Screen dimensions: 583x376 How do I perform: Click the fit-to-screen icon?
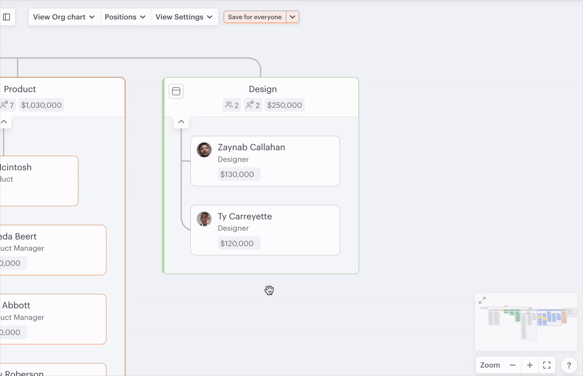547,365
